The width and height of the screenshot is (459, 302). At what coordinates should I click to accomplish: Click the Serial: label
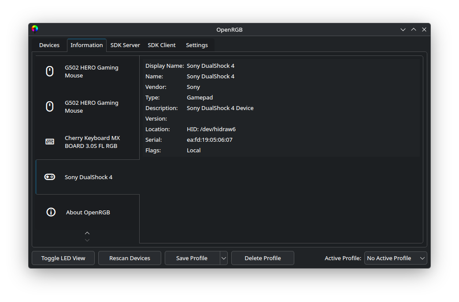coord(153,140)
